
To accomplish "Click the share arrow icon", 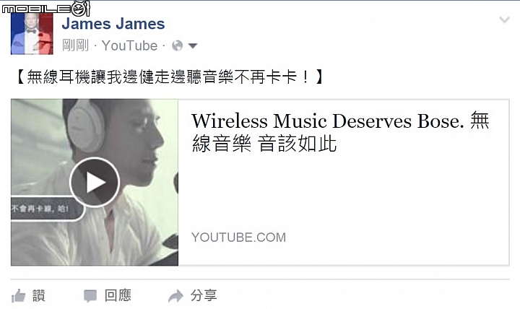I will (x=175, y=296).
